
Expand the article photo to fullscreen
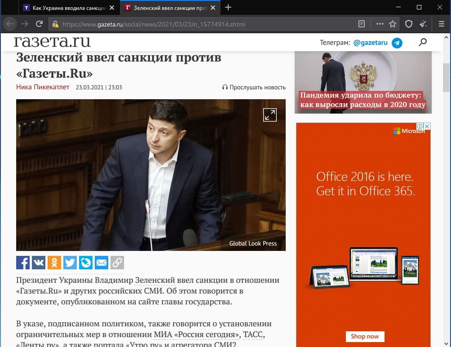pyautogui.click(x=270, y=115)
